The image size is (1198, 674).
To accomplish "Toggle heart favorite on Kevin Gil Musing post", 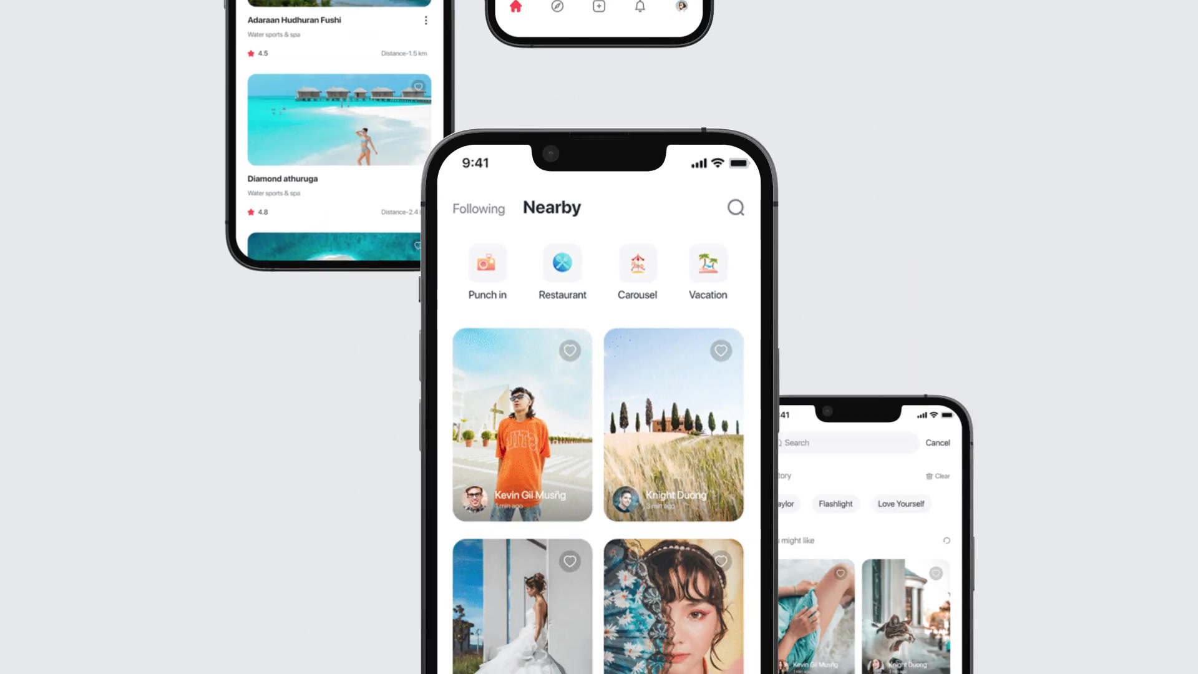I will click(570, 351).
